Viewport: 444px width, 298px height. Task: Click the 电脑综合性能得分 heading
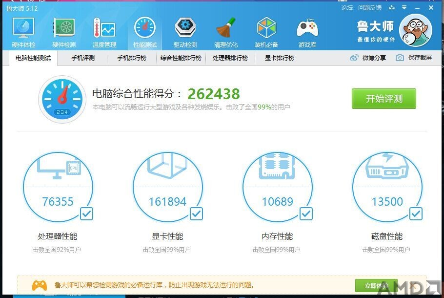pos(137,93)
